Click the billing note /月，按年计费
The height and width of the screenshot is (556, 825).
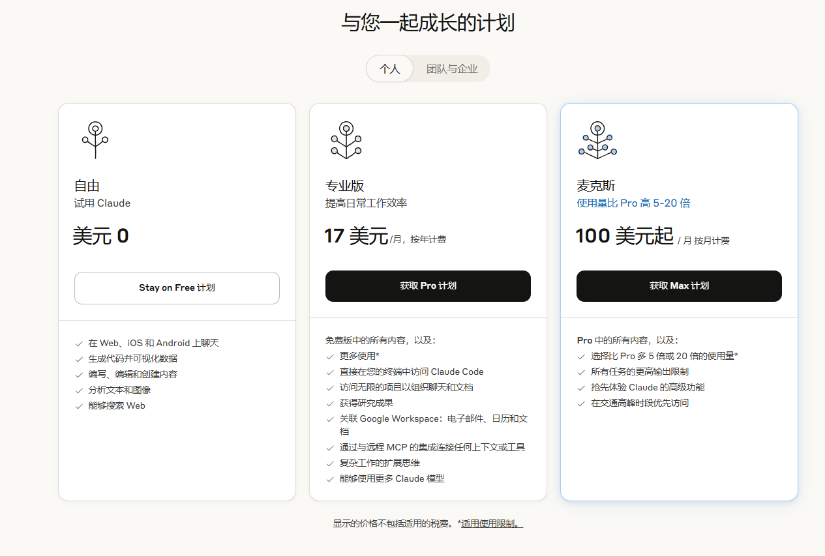click(418, 240)
